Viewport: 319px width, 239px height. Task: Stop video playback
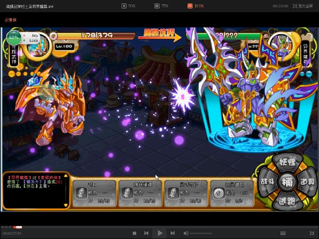[134, 233]
